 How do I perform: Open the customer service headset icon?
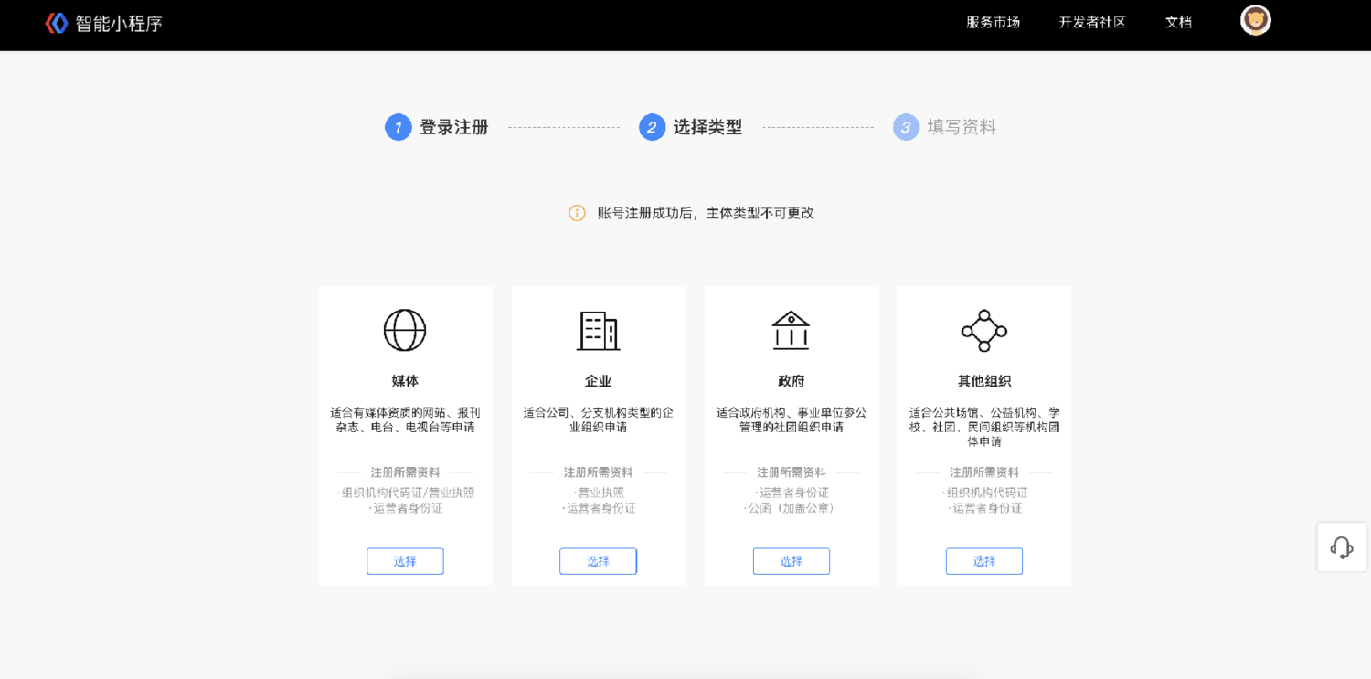coord(1341,547)
